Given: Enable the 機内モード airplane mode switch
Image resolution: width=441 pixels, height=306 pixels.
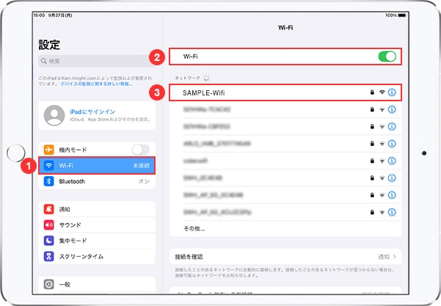Looking at the screenshot, I should pos(141,150).
